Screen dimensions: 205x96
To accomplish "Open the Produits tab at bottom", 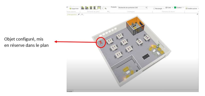I will [x=70, y=91].
